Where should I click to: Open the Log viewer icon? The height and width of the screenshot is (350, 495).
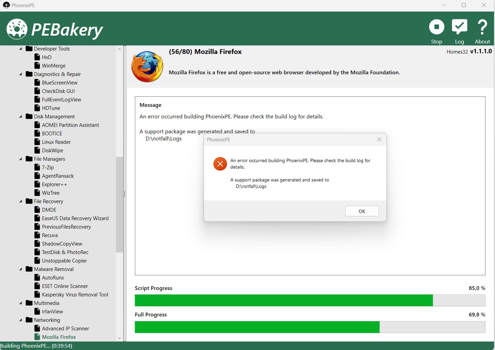(459, 27)
